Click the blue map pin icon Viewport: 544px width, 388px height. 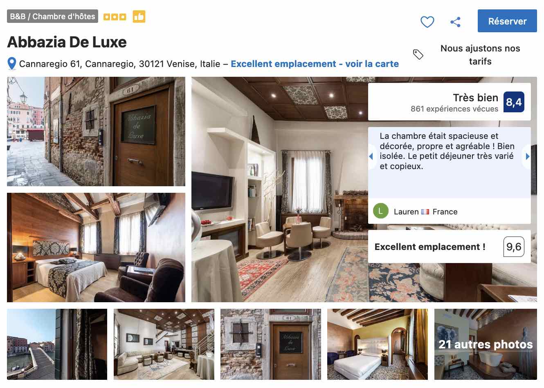click(12, 64)
